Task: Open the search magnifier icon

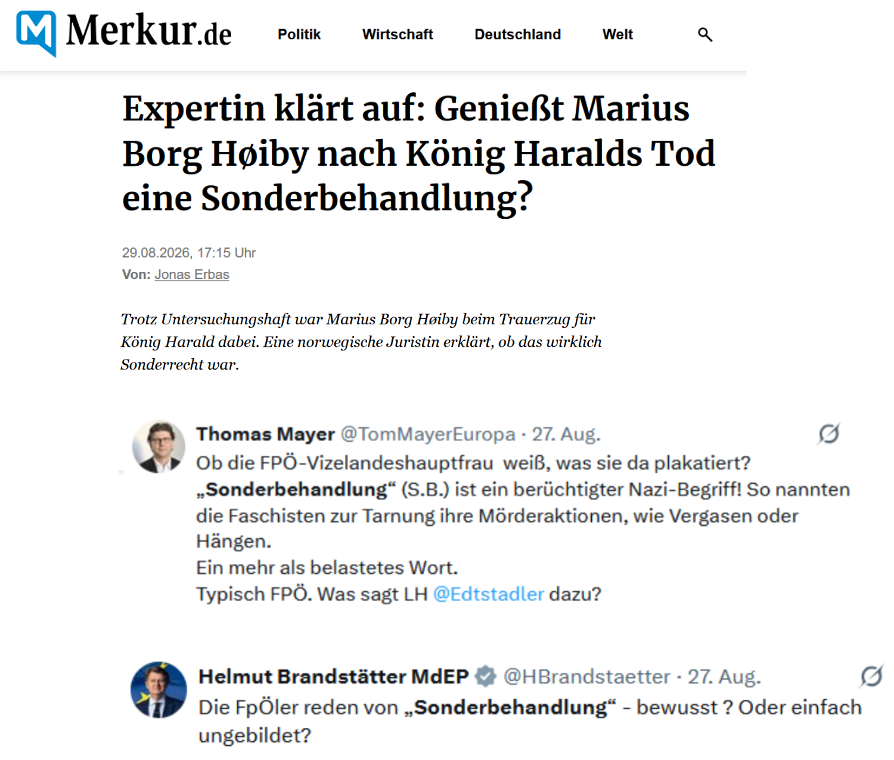Action: point(705,35)
